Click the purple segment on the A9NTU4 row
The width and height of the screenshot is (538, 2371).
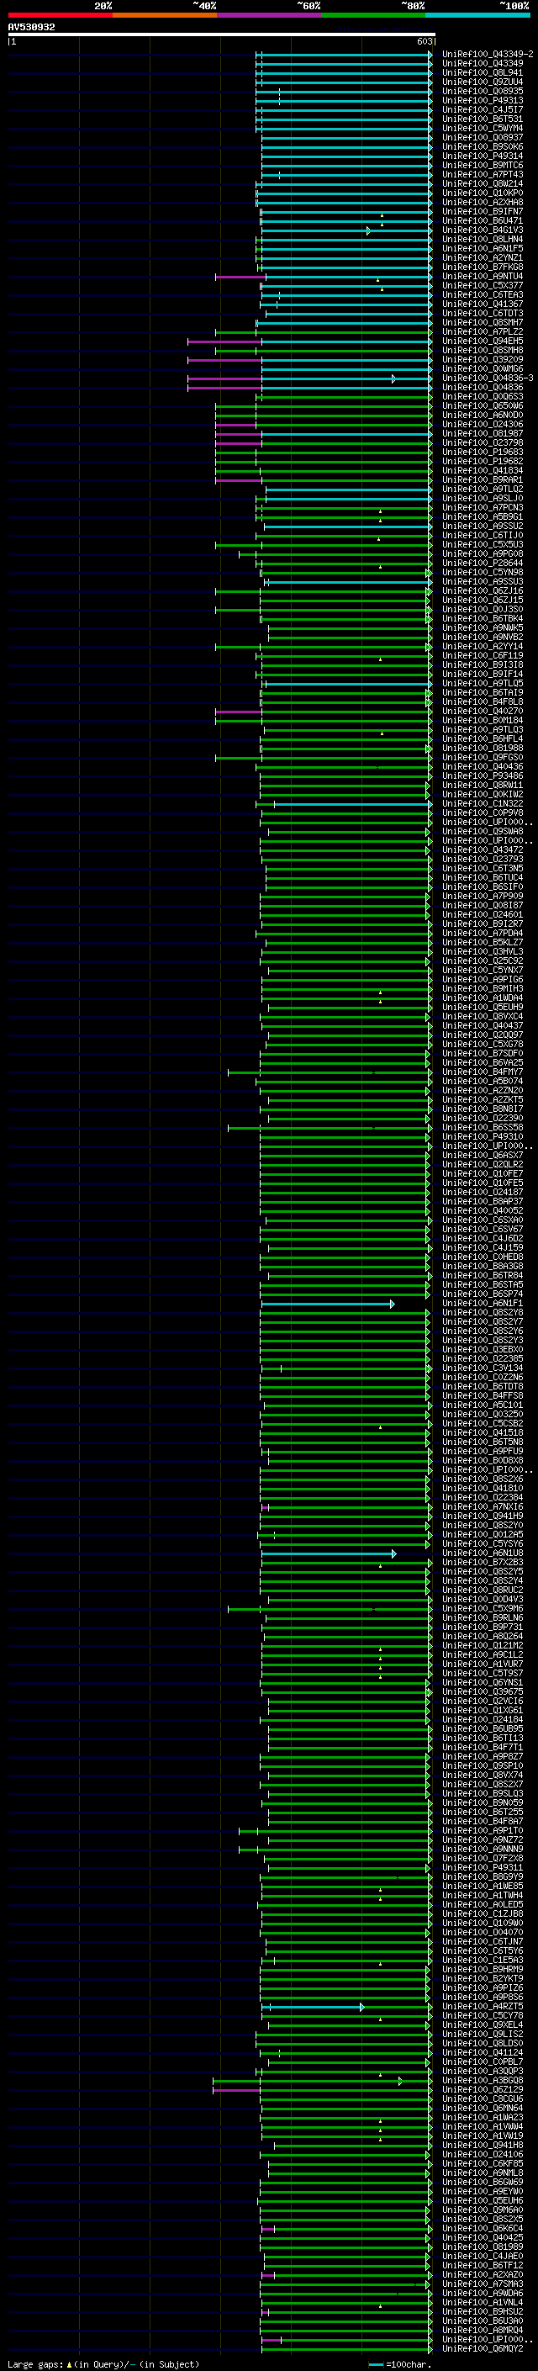[x=241, y=276]
